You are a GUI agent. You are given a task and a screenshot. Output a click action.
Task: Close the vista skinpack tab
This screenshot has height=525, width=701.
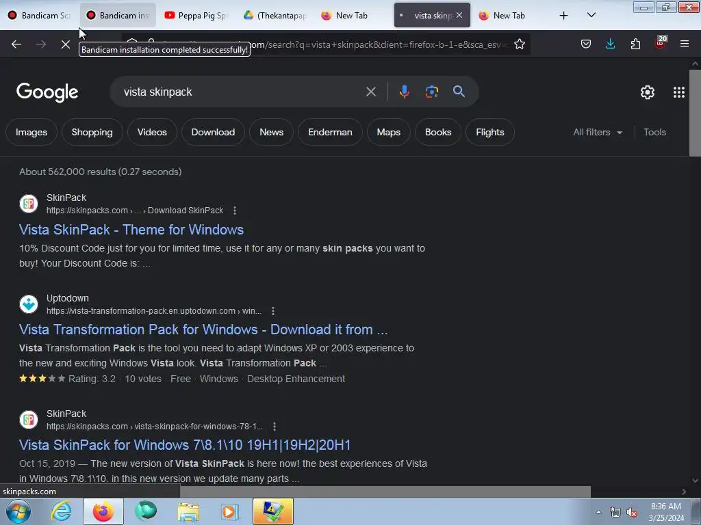click(x=459, y=15)
